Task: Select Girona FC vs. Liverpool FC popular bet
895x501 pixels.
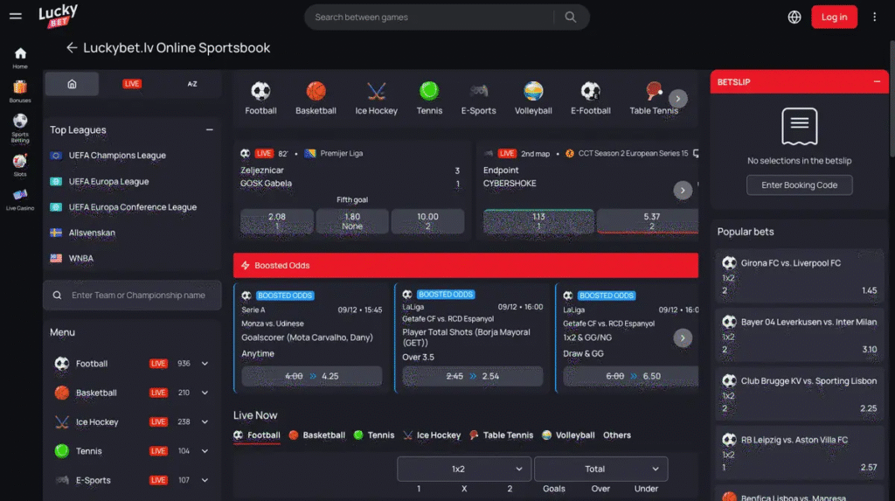Action: tap(799, 277)
